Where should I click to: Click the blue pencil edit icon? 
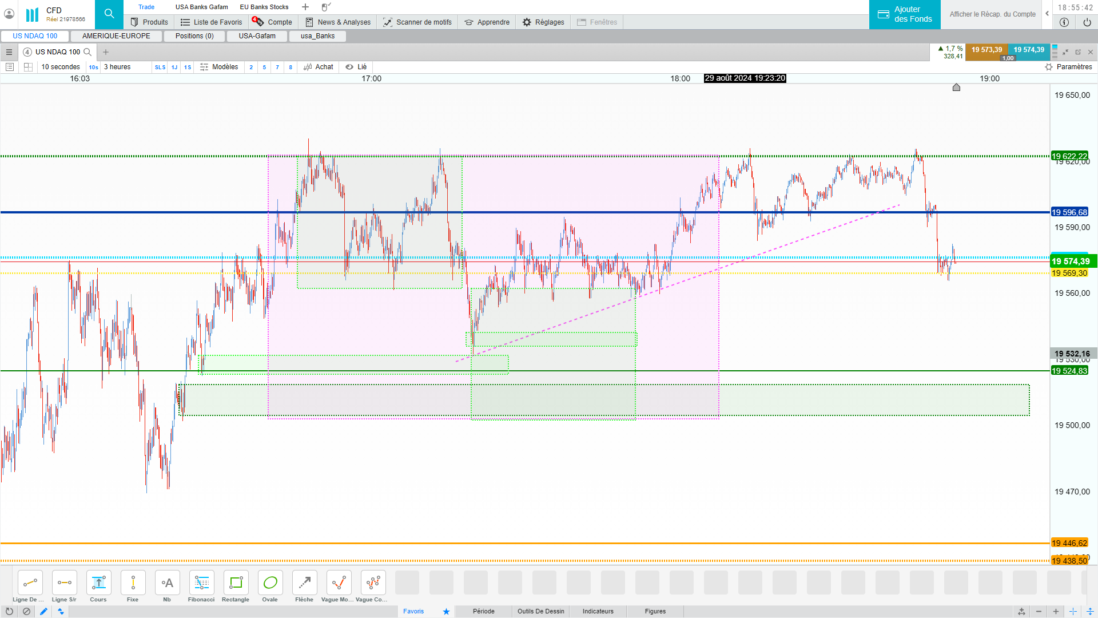43,611
